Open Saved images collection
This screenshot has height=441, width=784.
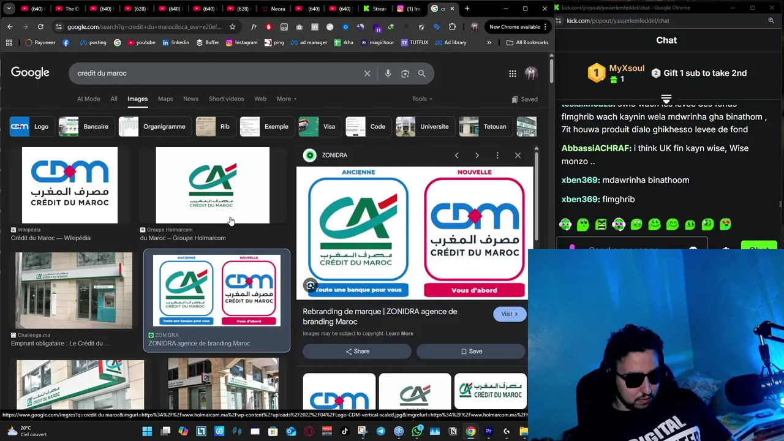coord(525,99)
